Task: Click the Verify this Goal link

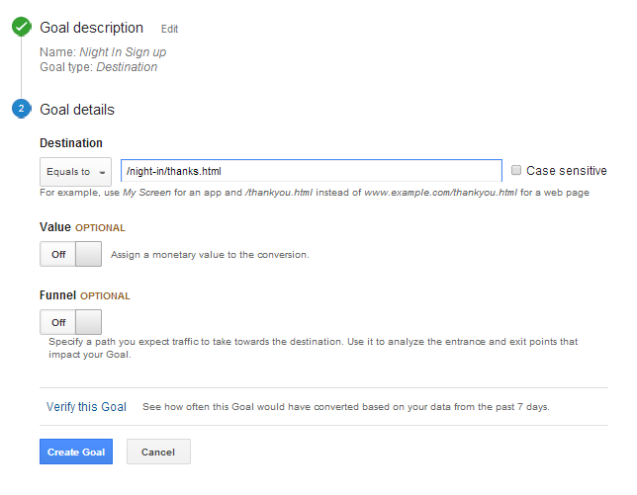Action: click(x=86, y=406)
